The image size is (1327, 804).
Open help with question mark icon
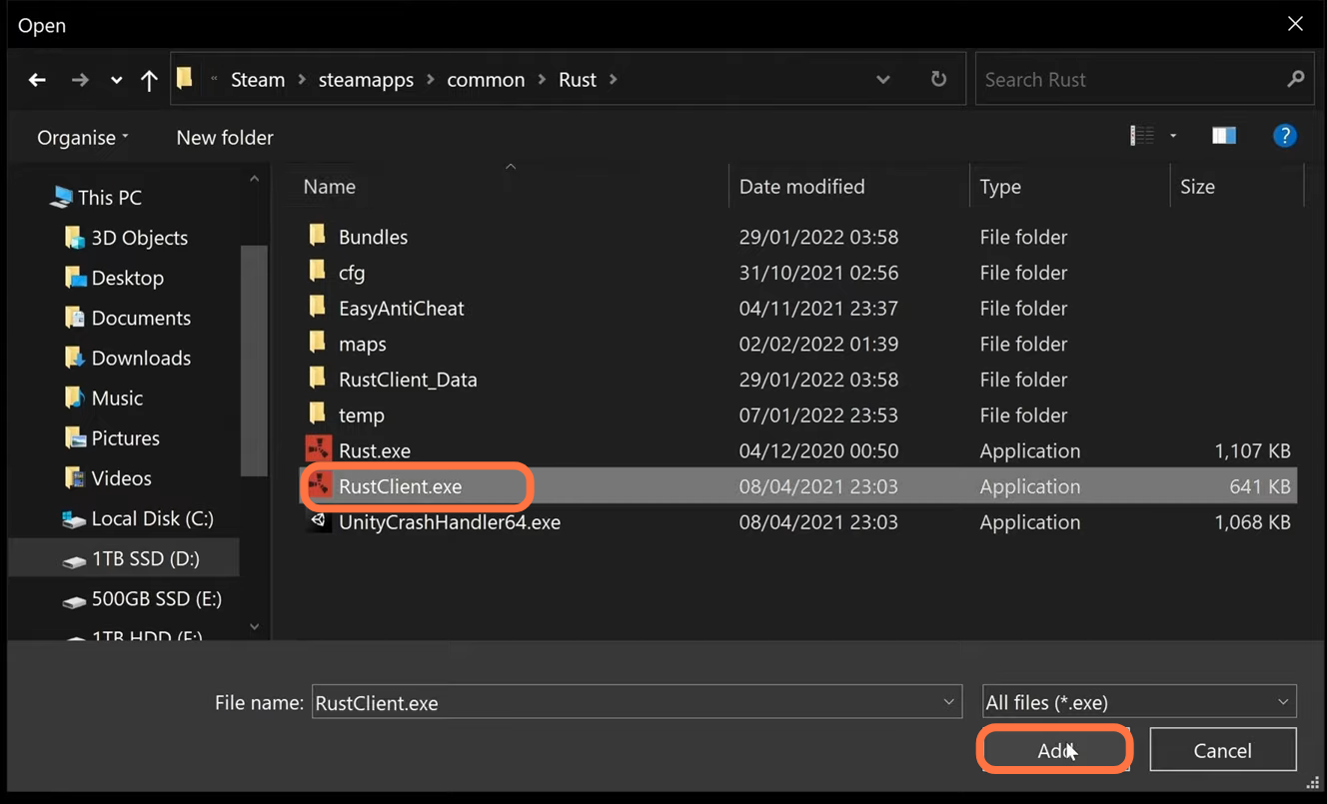coord(1285,136)
